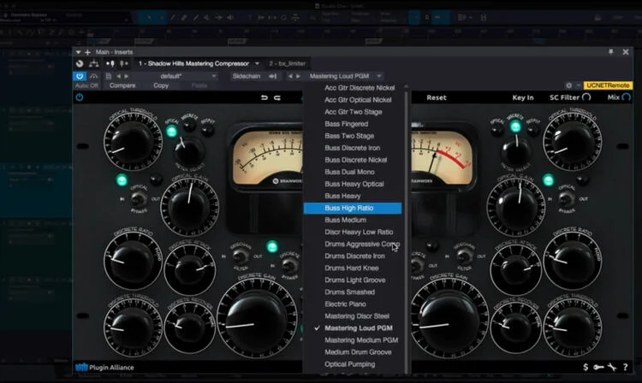Toggle Auto Off automation mode
Image resolution: width=642 pixels, height=383 pixels.
click(x=86, y=85)
